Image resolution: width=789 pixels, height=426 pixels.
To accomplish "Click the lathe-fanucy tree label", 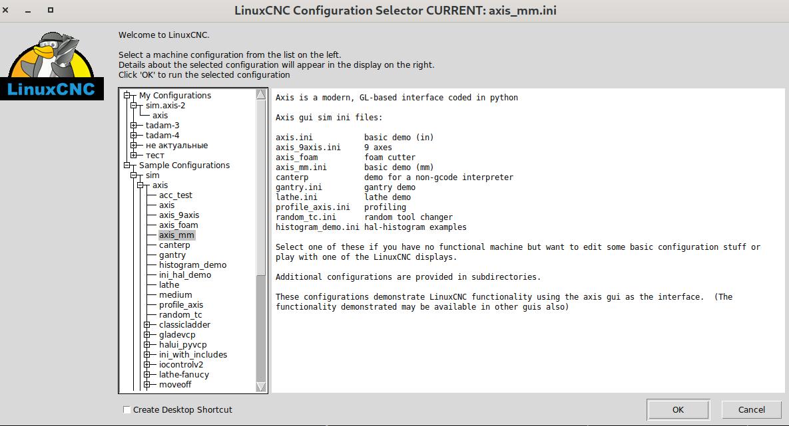I will (x=184, y=374).
